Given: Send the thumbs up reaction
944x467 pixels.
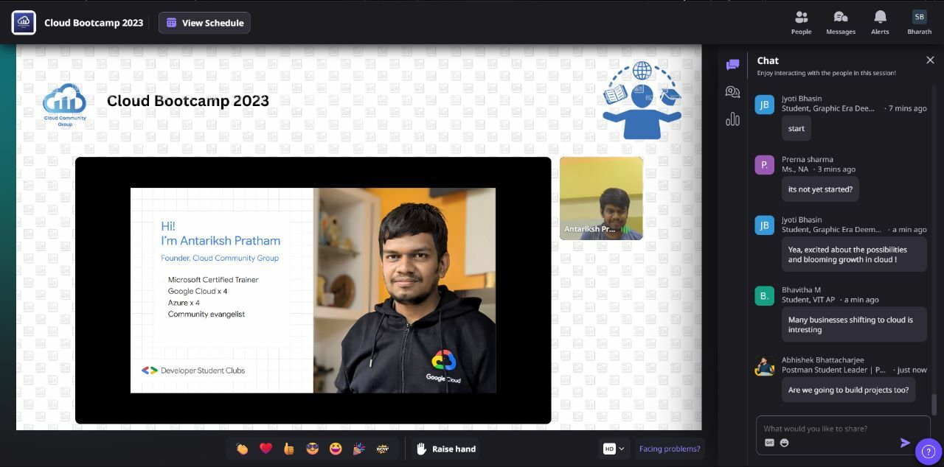Looking at the screenshot, I should pos(289,449).
